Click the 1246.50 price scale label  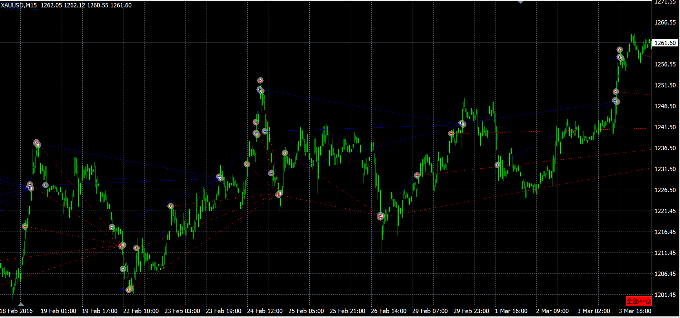tap(665, 106)
